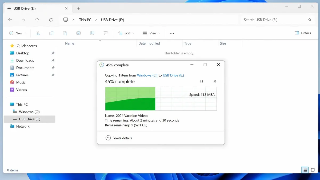Open the View dropdown menu
320x180 pixels.
click(151, 33)
